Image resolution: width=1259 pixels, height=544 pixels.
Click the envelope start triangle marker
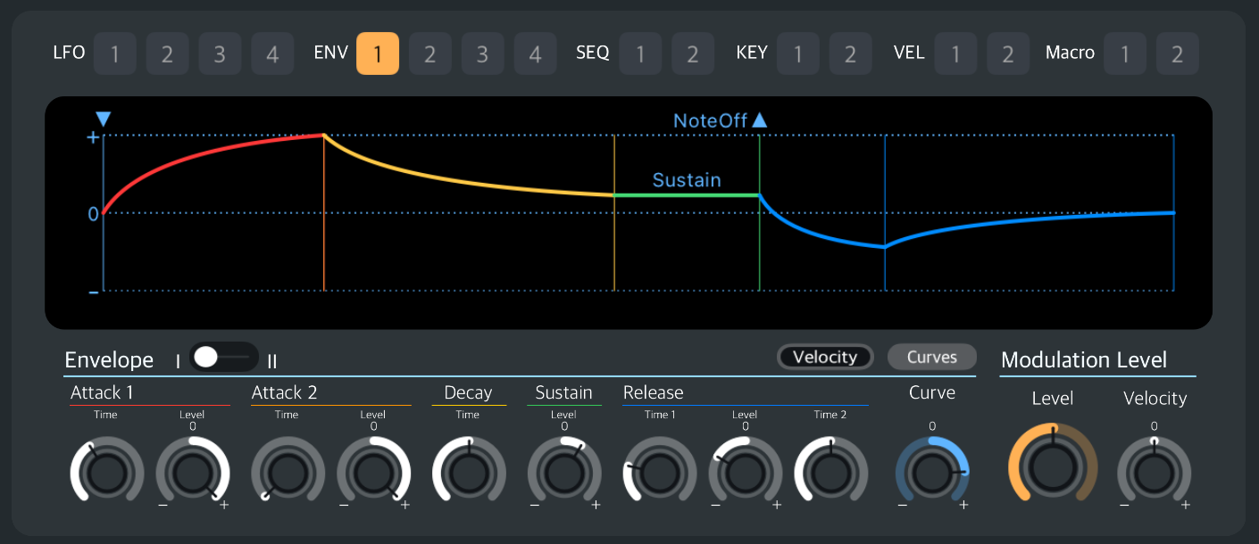click(x=104, y=120)
